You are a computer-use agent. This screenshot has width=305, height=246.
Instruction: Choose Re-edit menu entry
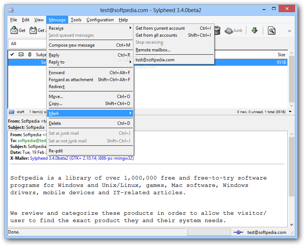click(90, 151)
